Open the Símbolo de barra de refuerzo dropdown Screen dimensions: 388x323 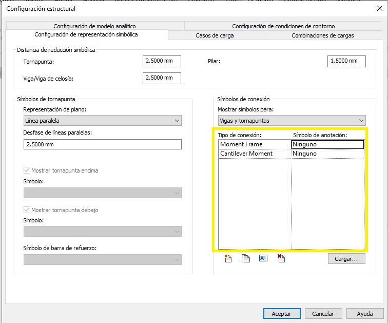point(103,260)
